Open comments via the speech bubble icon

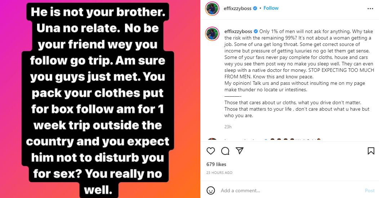point(225,151)
